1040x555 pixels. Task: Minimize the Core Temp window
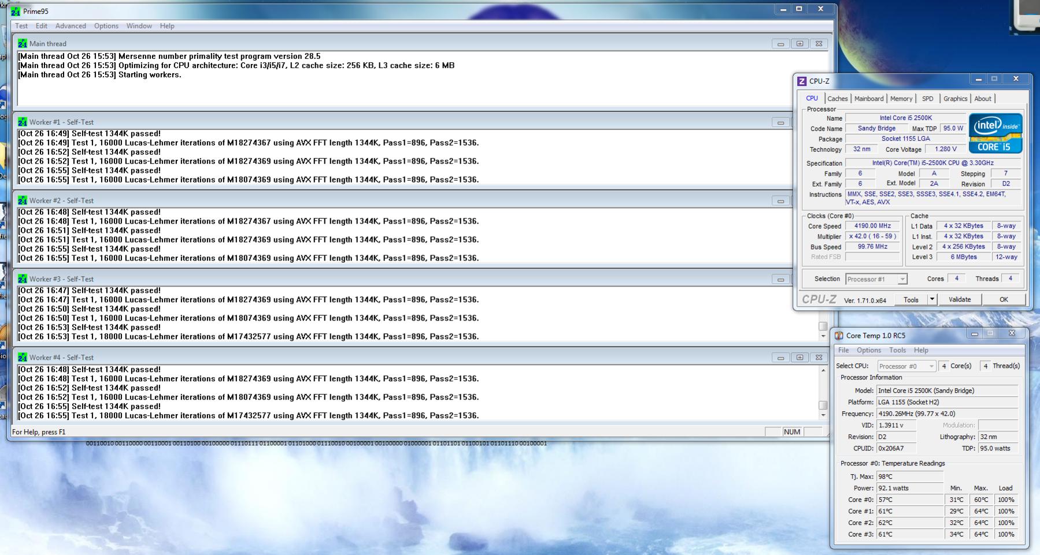pyautogui.click(x=975, y=334)
